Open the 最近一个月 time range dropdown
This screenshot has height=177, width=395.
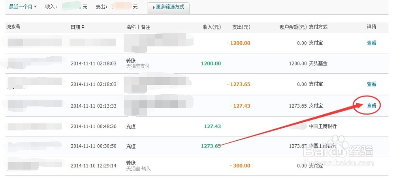tap(23, 7)
